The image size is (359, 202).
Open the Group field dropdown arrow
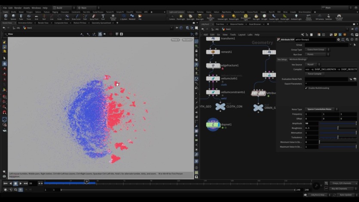pos(350,45)
